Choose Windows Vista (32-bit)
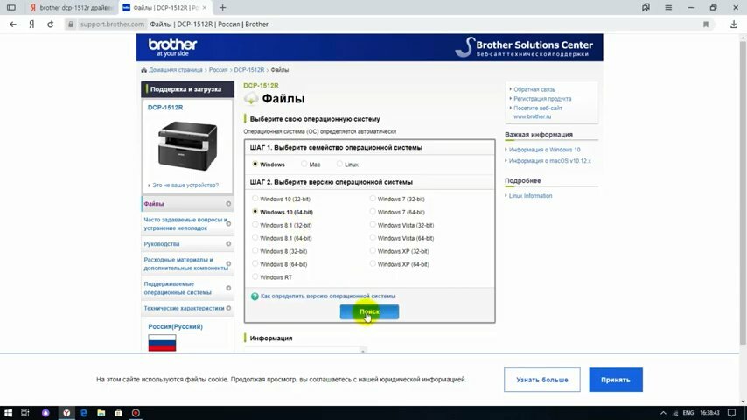Screen dimensions: 747x420 point(373,225)
